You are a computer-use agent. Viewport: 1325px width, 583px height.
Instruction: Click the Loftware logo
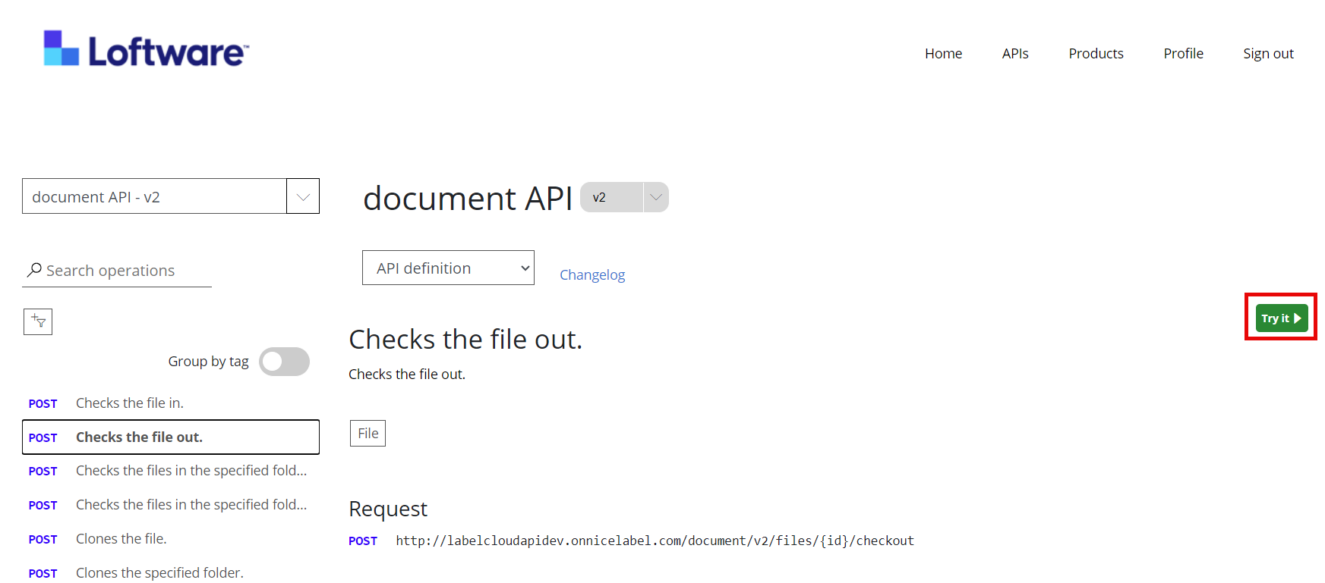click(x=146, y=49)
